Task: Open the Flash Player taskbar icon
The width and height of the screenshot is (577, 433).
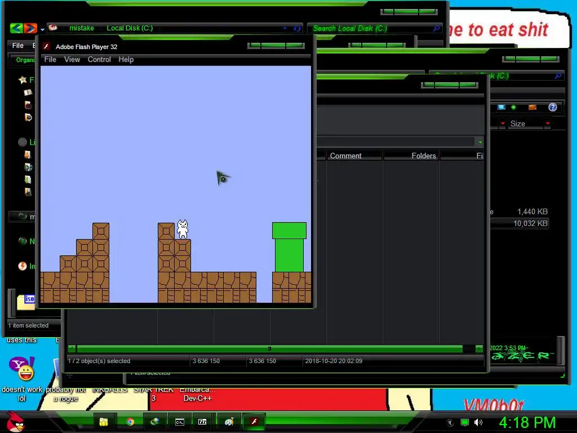Action: point(254,422)
